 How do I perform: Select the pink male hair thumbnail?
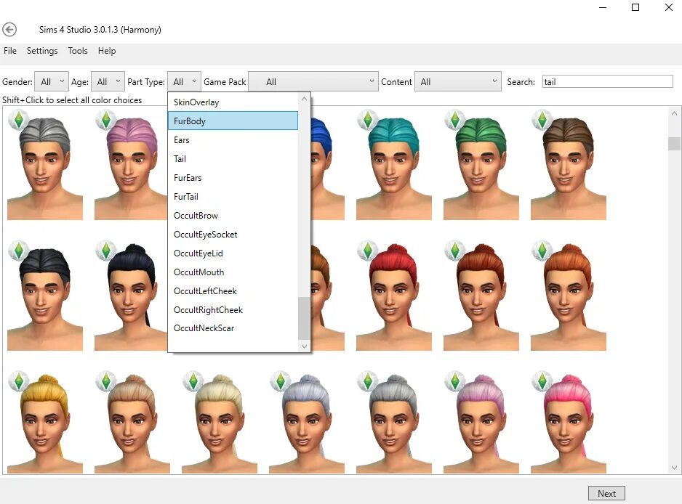[131, 165]
